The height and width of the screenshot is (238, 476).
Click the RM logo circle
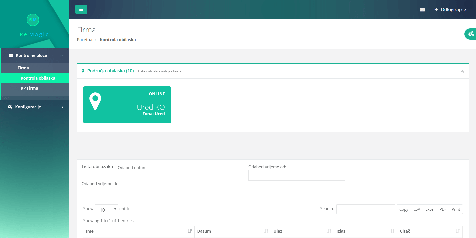tap(33, 20)
